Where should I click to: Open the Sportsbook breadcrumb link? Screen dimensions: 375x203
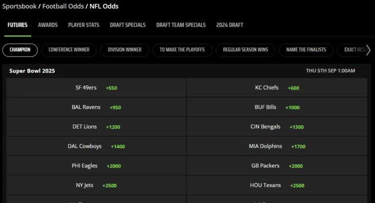(20, 6)
